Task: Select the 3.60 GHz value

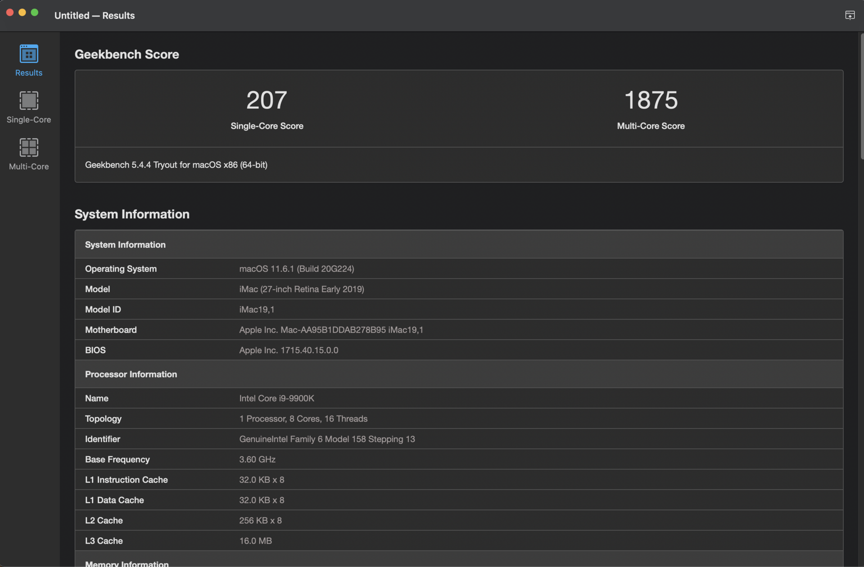Action: click(x=257, y=459)
